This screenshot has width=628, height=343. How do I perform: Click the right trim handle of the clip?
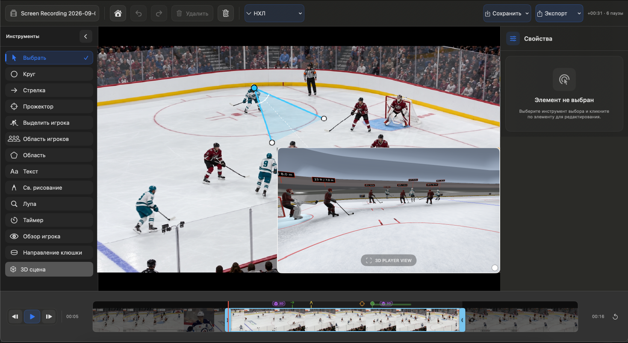(463, 320)
